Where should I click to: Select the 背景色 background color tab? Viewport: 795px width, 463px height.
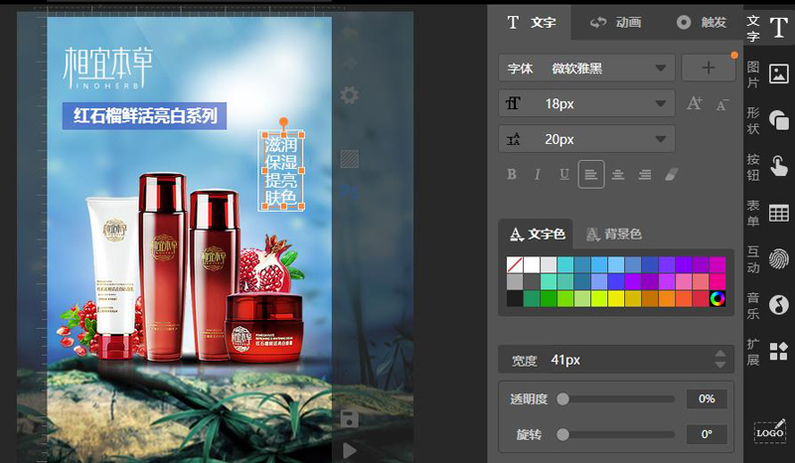coord(614,233)
